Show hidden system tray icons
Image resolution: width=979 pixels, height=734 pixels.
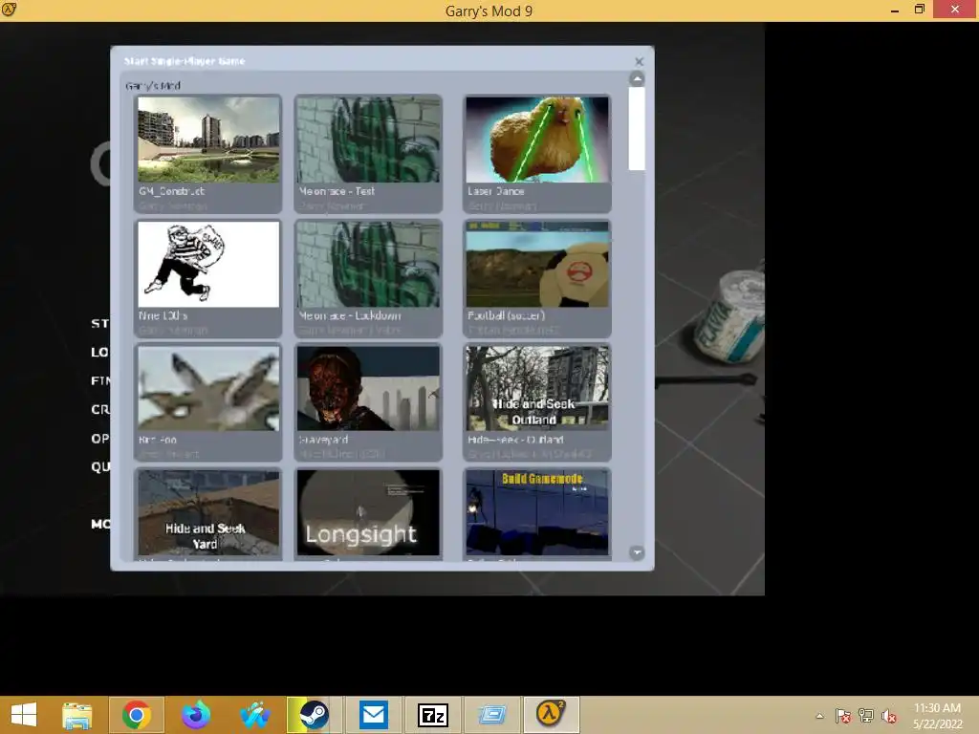pyautogui.click(x=819, y=716)
